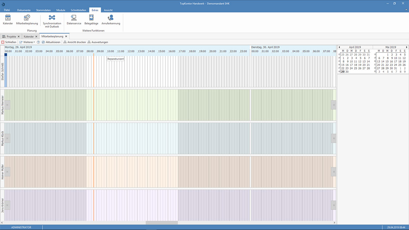The image size is (409, 230).
Task: Click the red Schließen toolbar icon
Action: [3, 42]
